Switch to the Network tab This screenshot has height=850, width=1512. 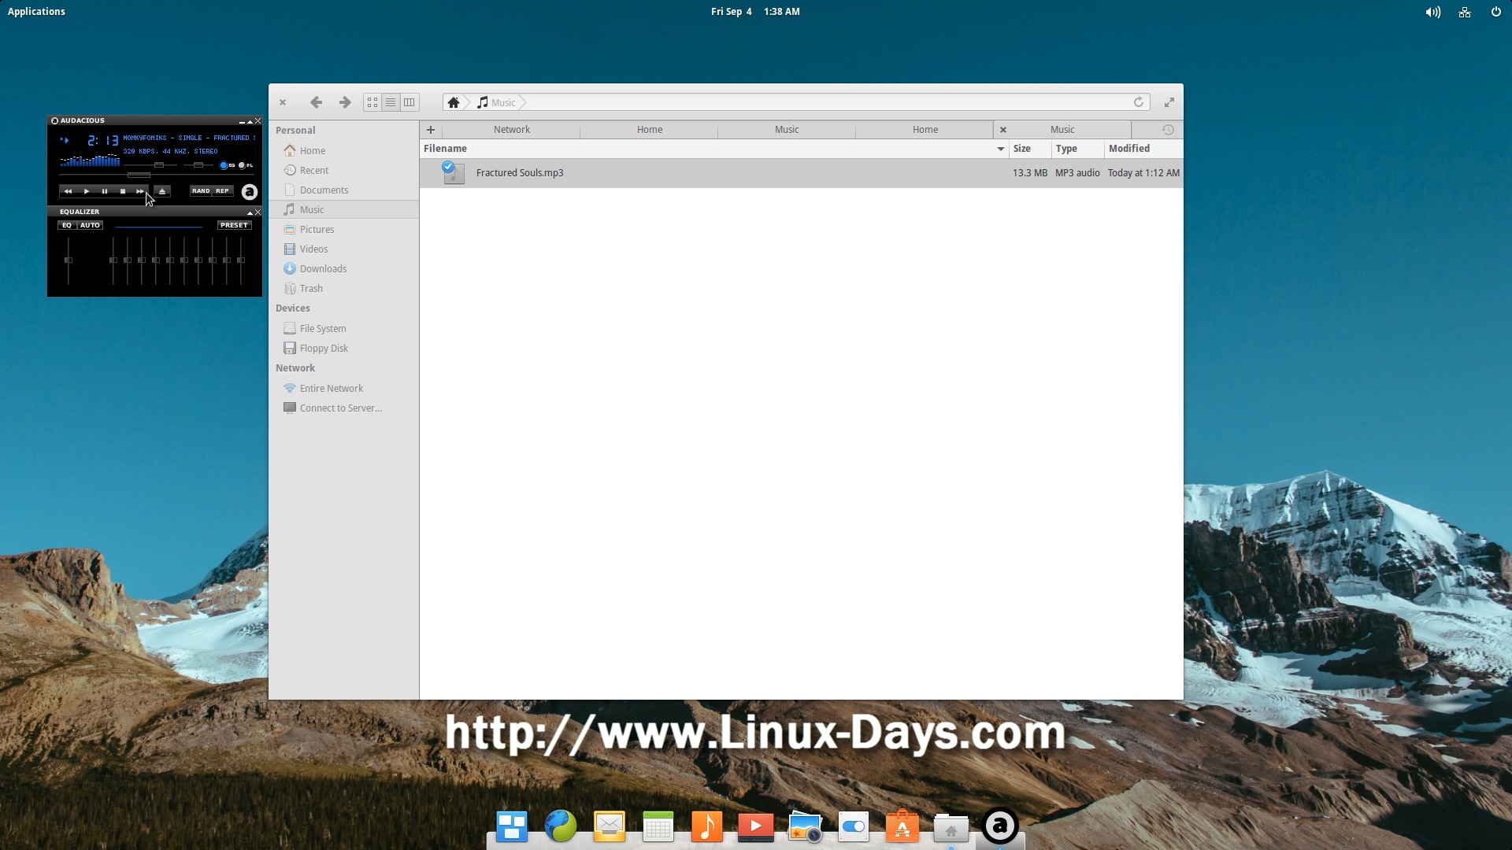click(512, 130)
